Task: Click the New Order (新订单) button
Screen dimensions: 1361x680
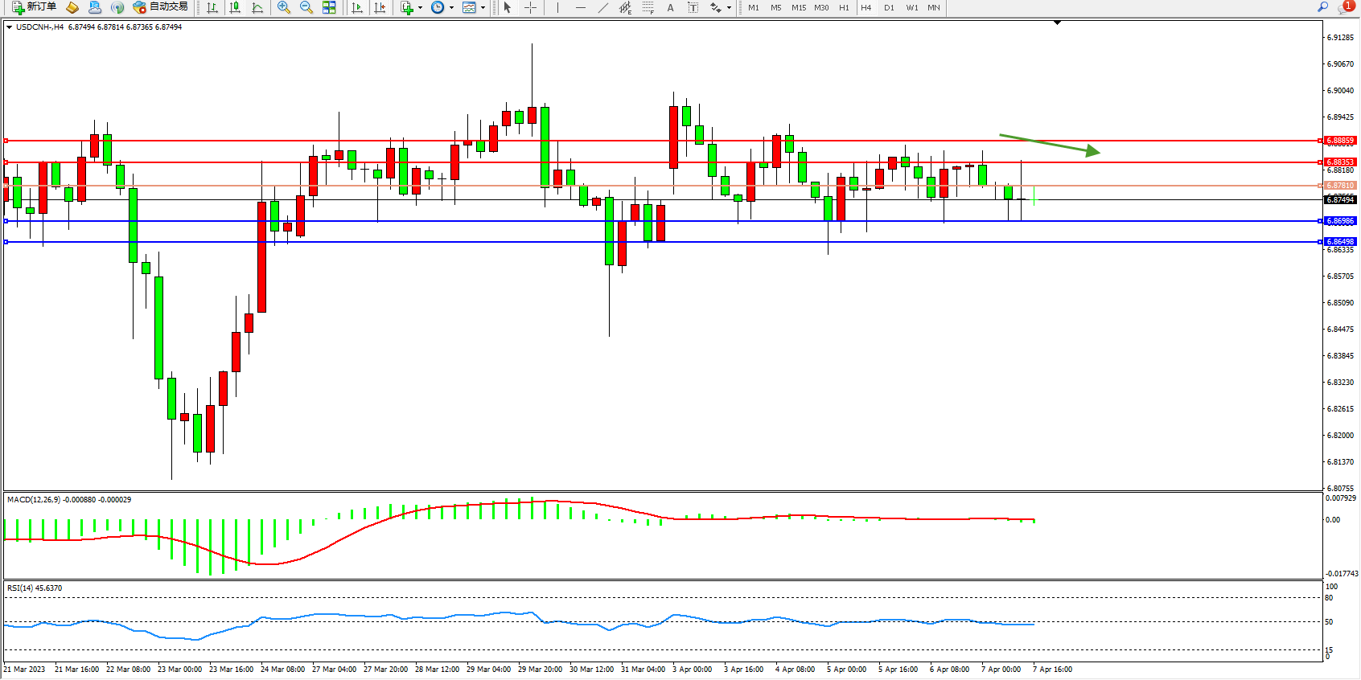Action: tap(34, 7)
